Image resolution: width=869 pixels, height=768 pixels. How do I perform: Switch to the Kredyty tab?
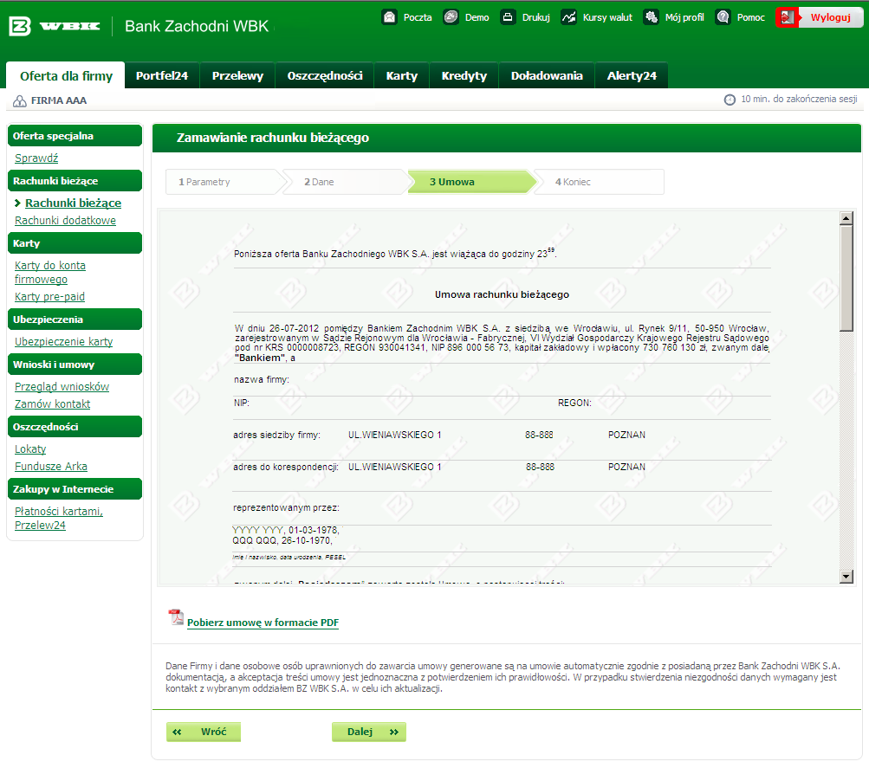point(464,75)
